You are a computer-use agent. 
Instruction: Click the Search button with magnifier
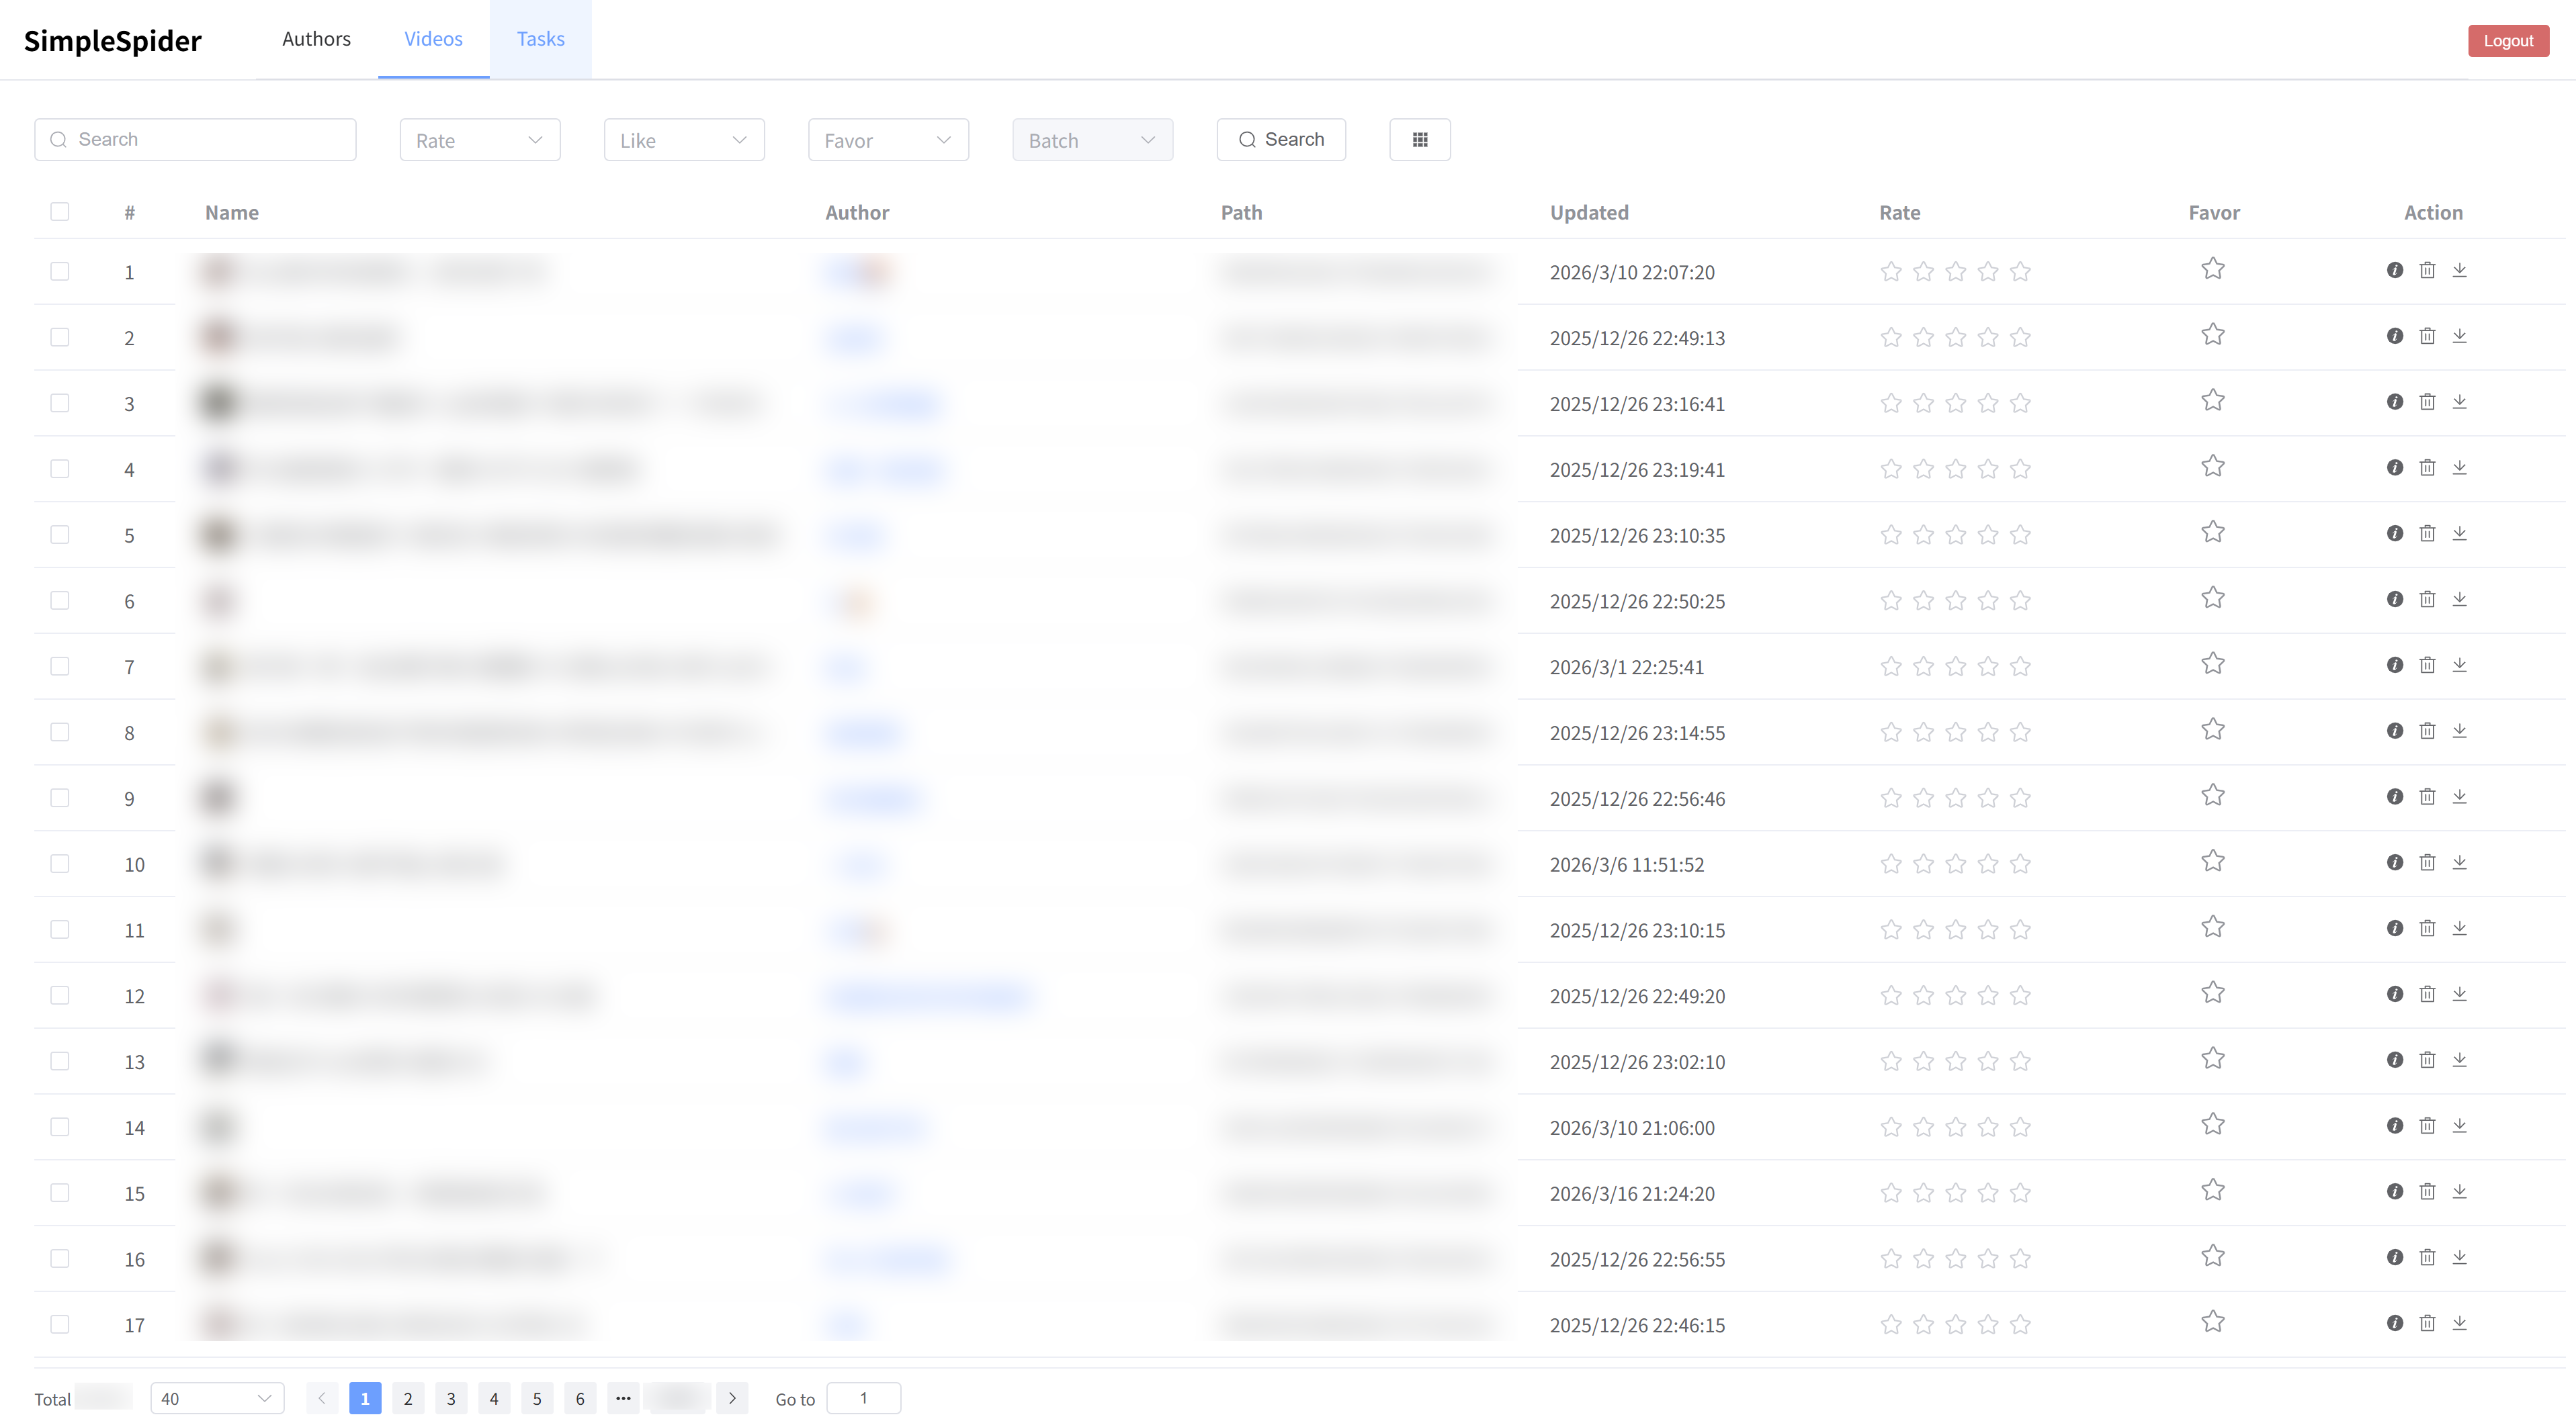click(1281, 140)
